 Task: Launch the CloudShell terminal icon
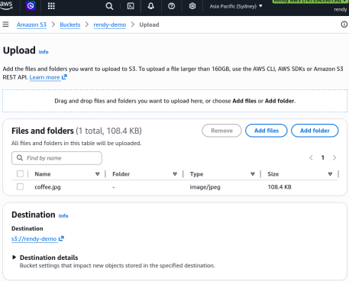(x=131, y=6)
